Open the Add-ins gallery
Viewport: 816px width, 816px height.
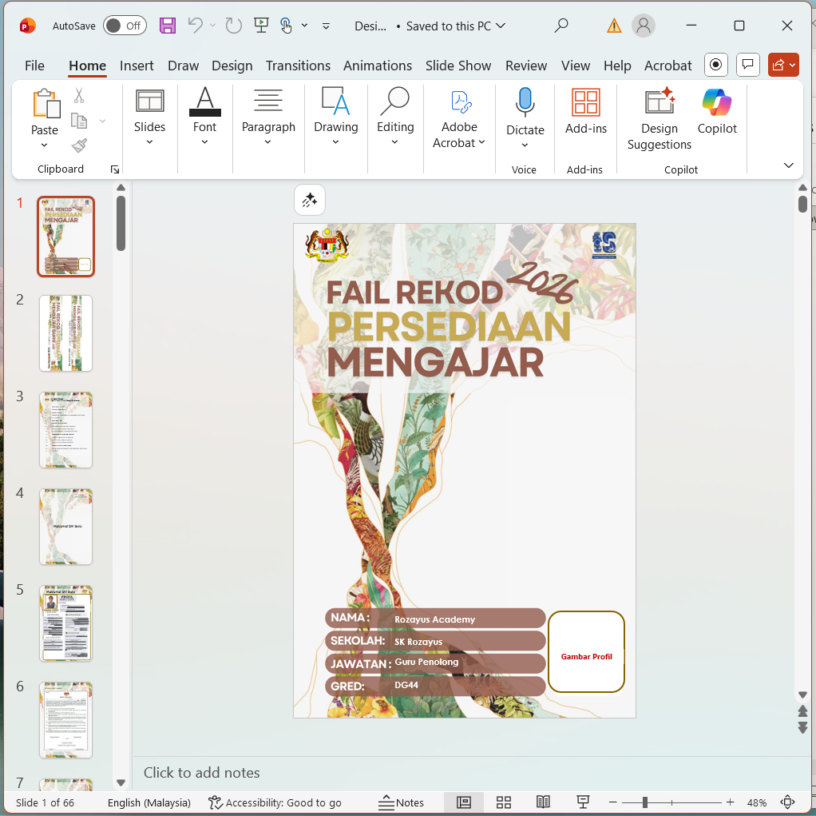click(585, 112)
